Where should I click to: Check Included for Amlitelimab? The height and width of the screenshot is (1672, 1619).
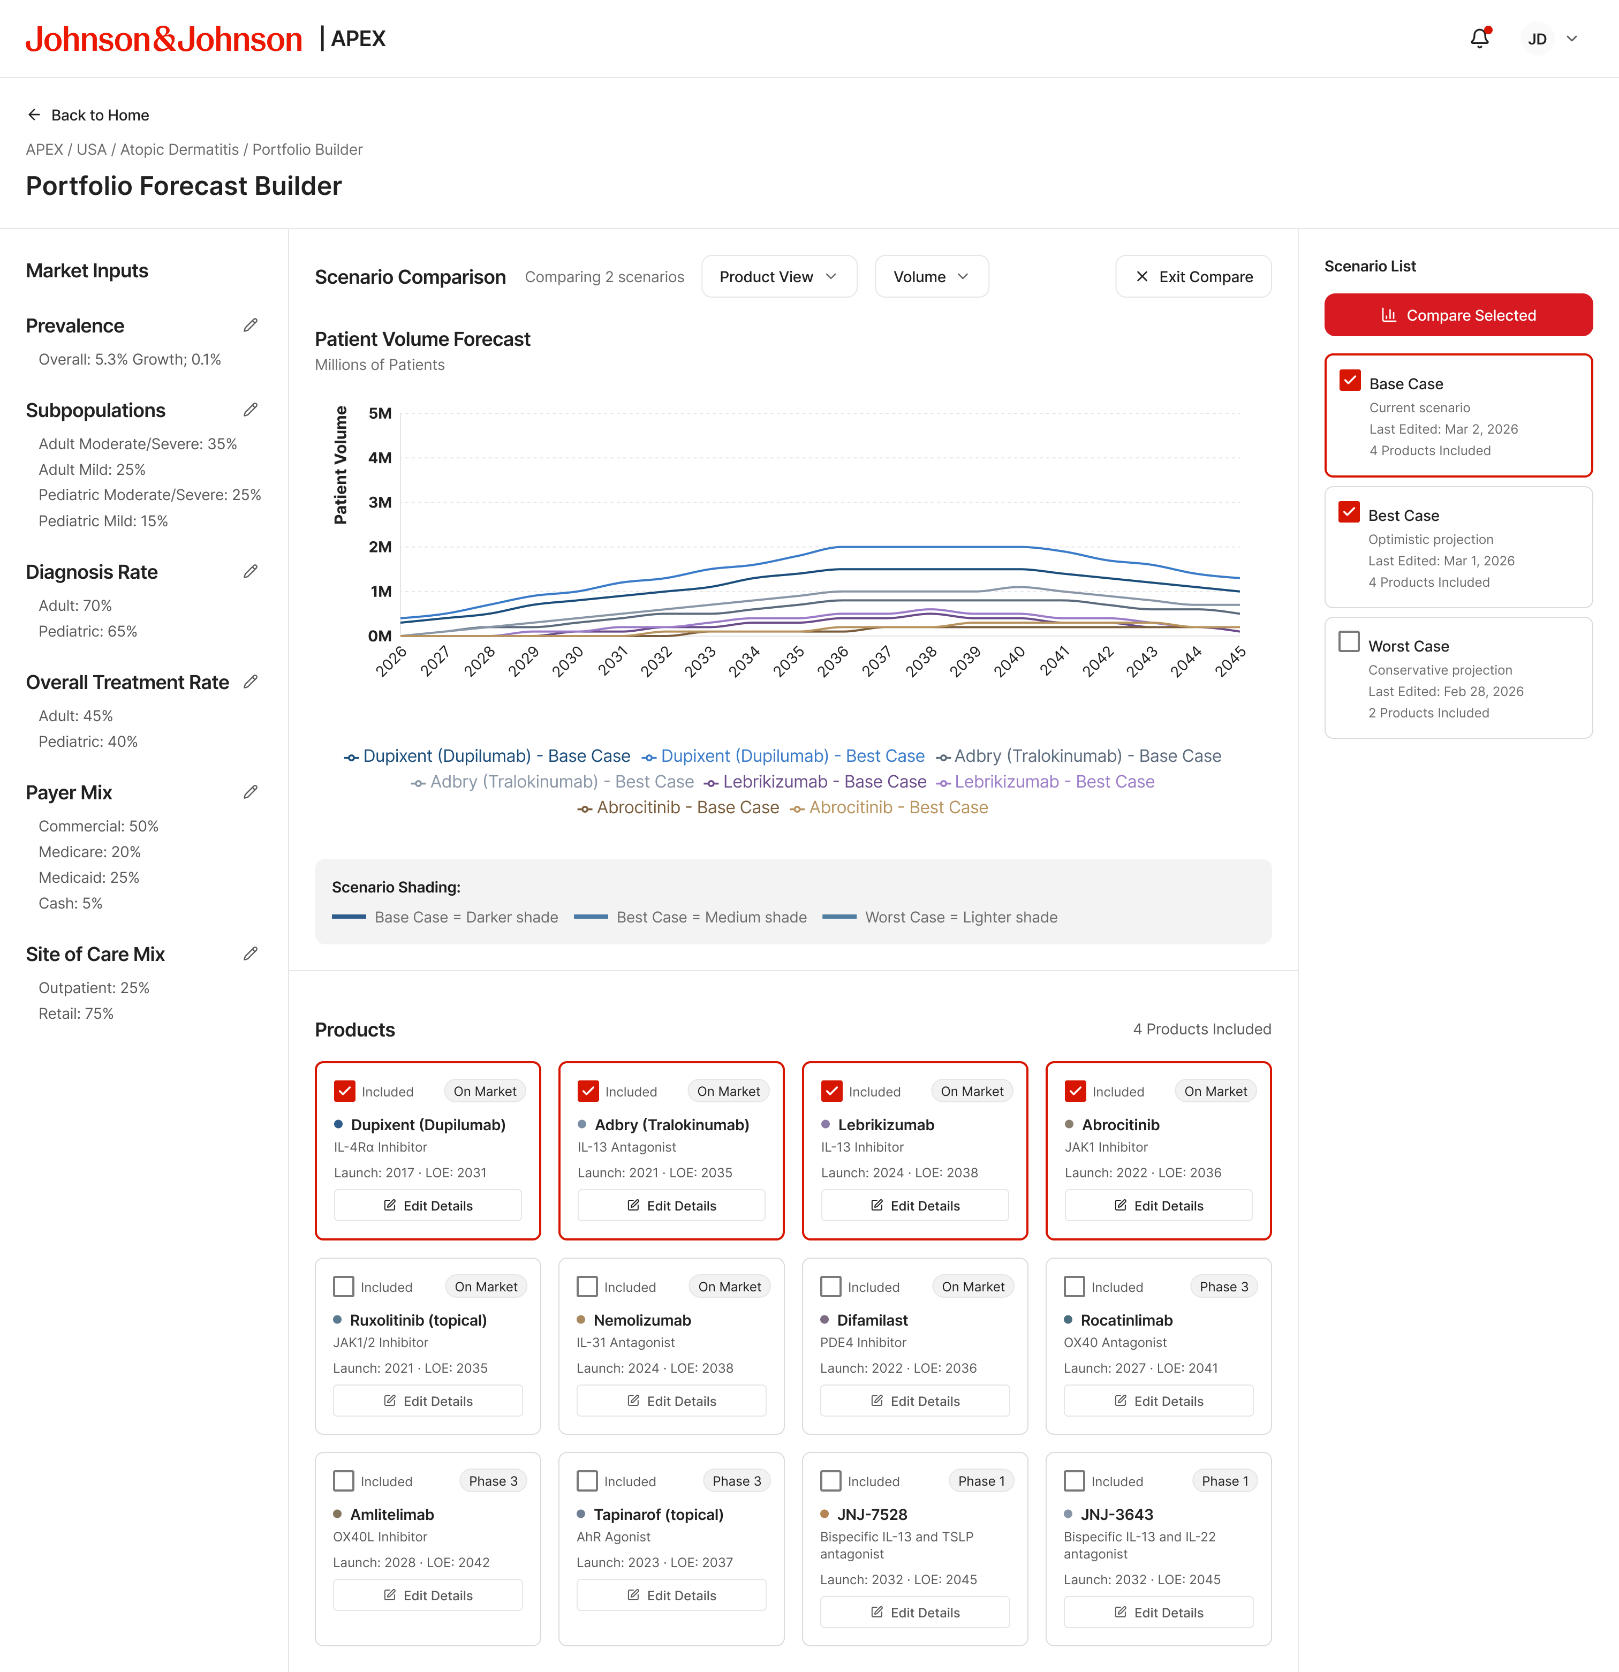(344, 1481)
